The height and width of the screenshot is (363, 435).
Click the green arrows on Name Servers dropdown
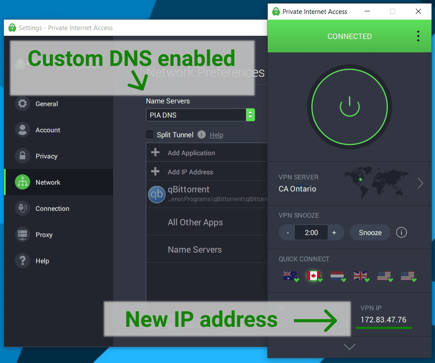coord(250,115)
